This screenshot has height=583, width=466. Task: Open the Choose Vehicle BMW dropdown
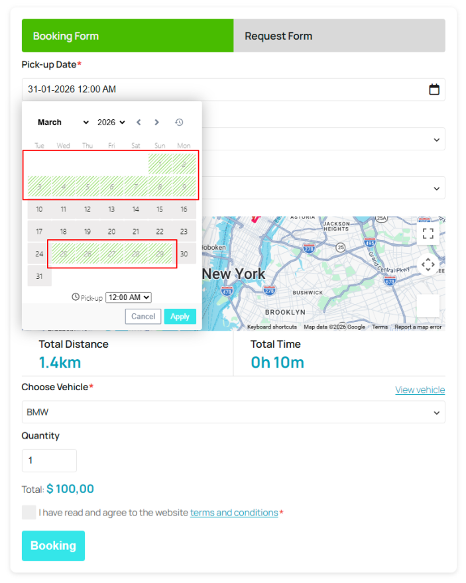point(233,412)
